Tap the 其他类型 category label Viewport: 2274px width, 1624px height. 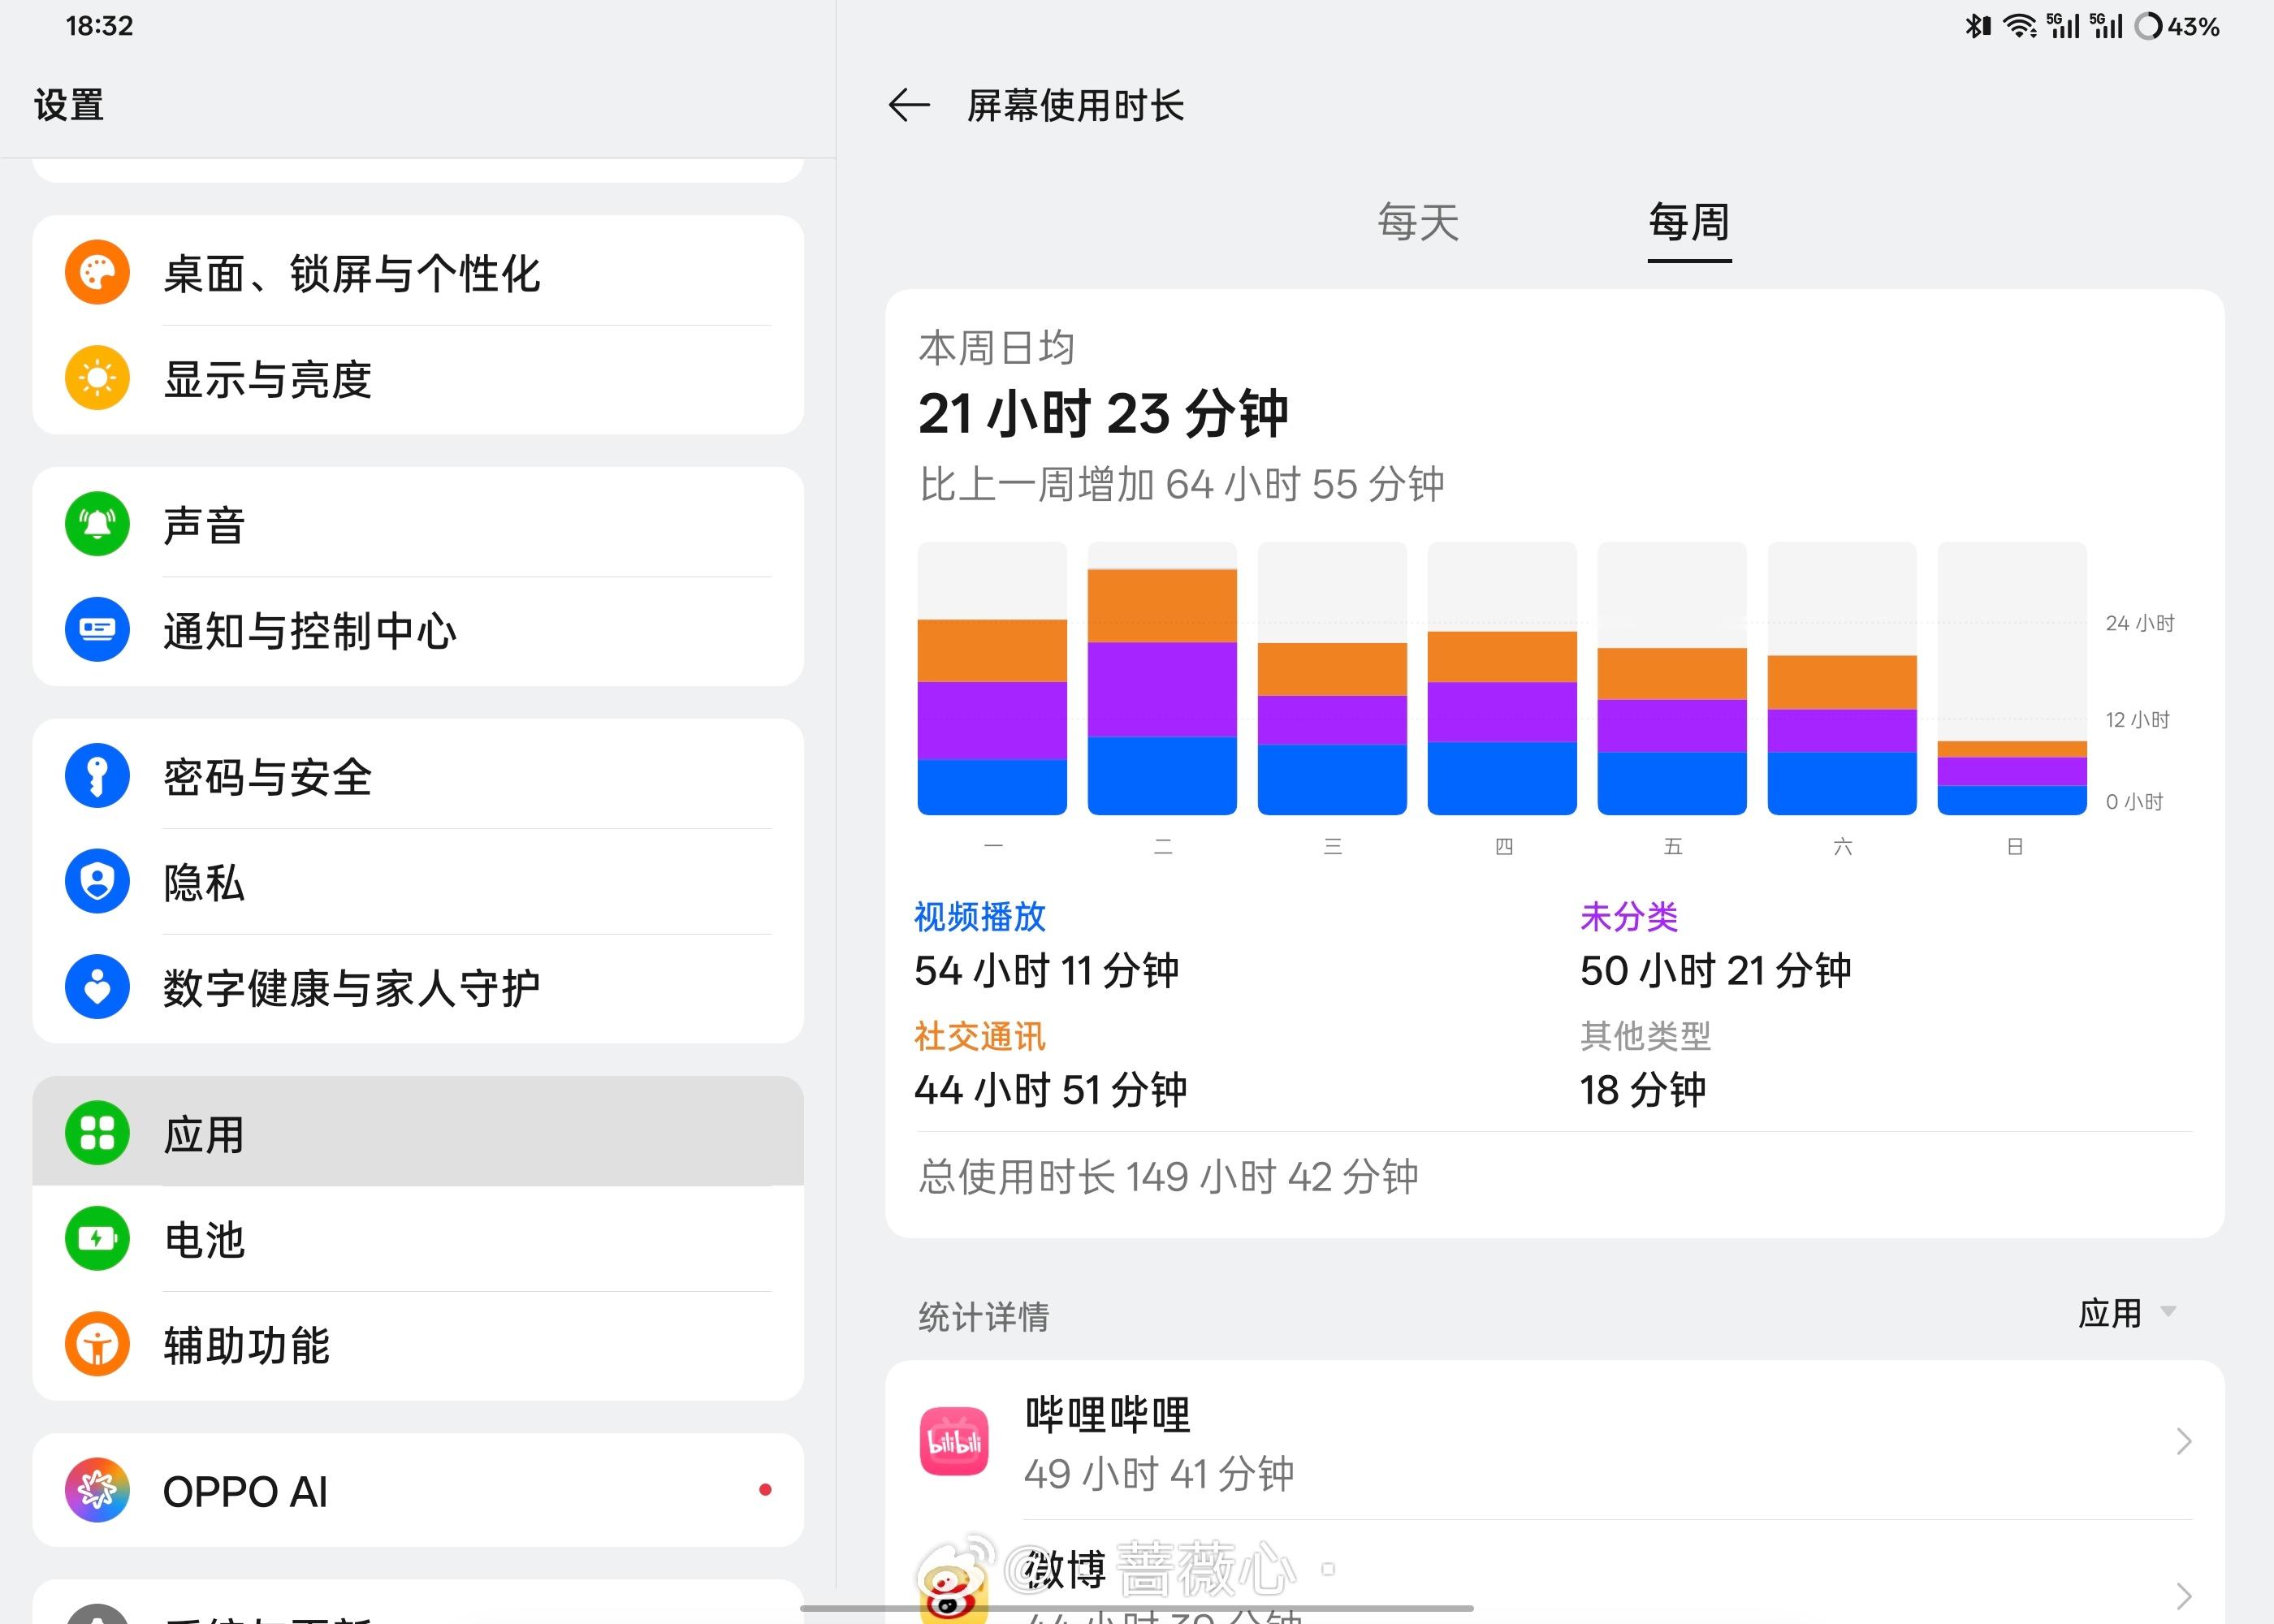coord(1646,1036)
